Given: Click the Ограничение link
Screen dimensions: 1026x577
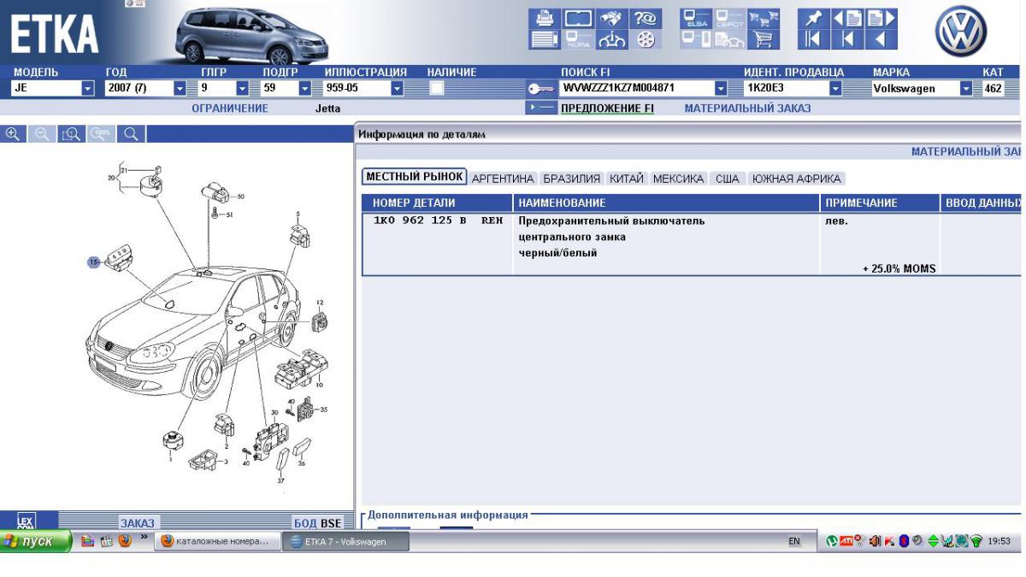Looking at the screenshot, I should click(x=230, y=109).
